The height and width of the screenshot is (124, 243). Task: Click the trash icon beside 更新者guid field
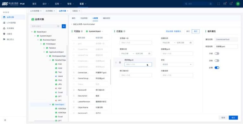point(120,62)
